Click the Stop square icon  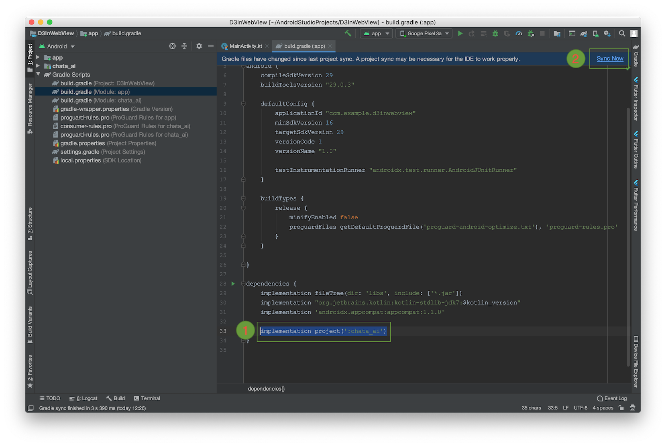coord(542,34)
